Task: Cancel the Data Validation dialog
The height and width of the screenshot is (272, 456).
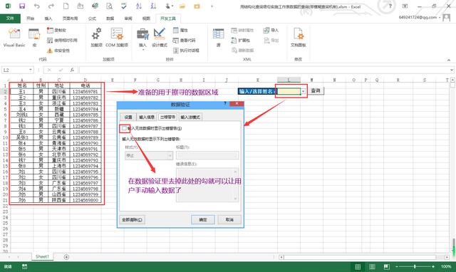Action: [229, 220]
